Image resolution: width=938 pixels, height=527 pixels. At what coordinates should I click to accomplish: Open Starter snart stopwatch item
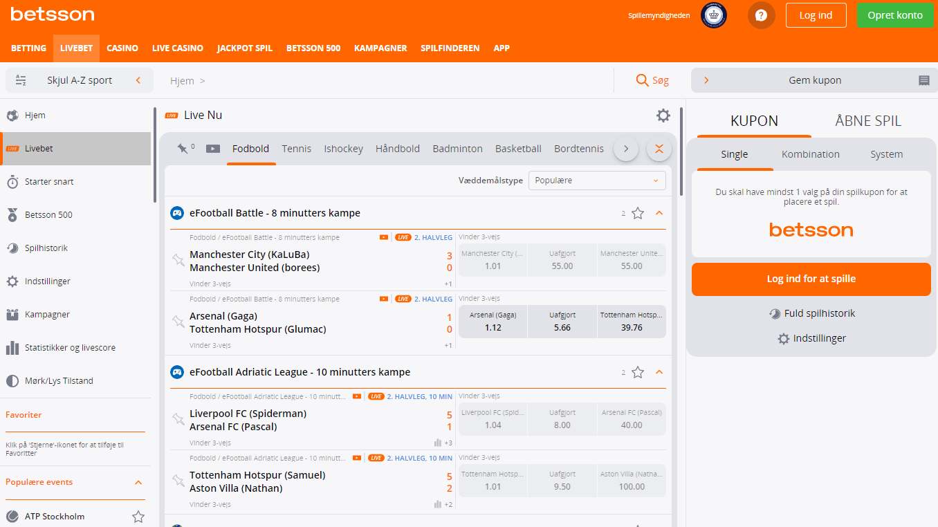tap(75, 181)
